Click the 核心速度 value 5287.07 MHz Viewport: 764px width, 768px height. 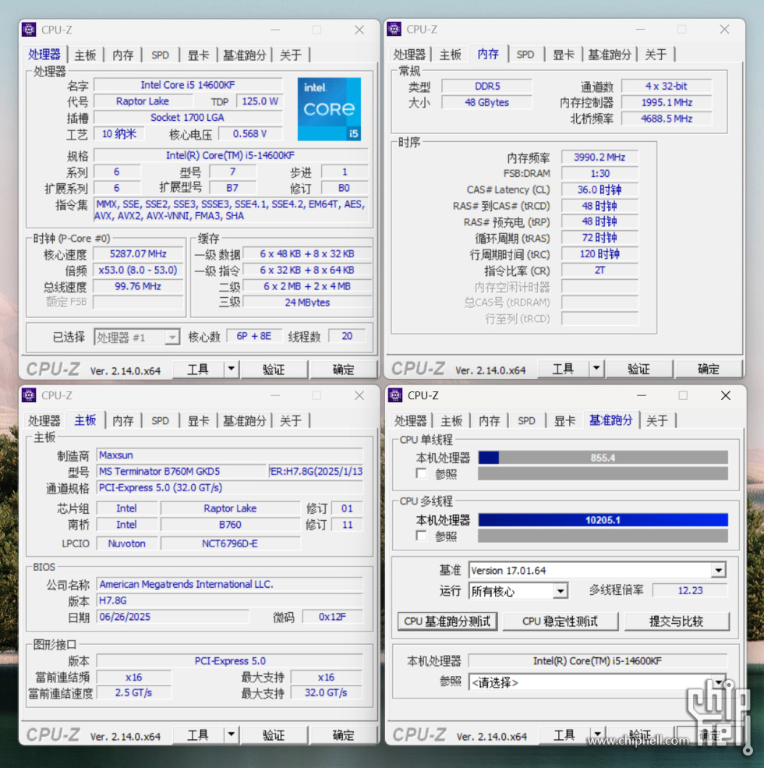click(x=138, y=253)
